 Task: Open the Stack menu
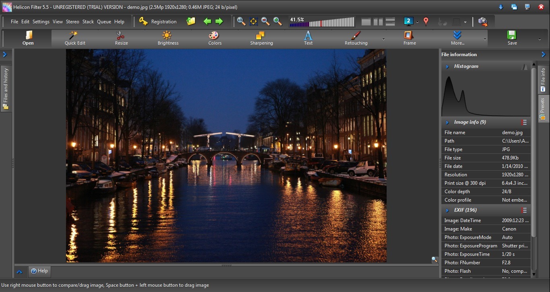pyautogui.click(x=88, y=22)
